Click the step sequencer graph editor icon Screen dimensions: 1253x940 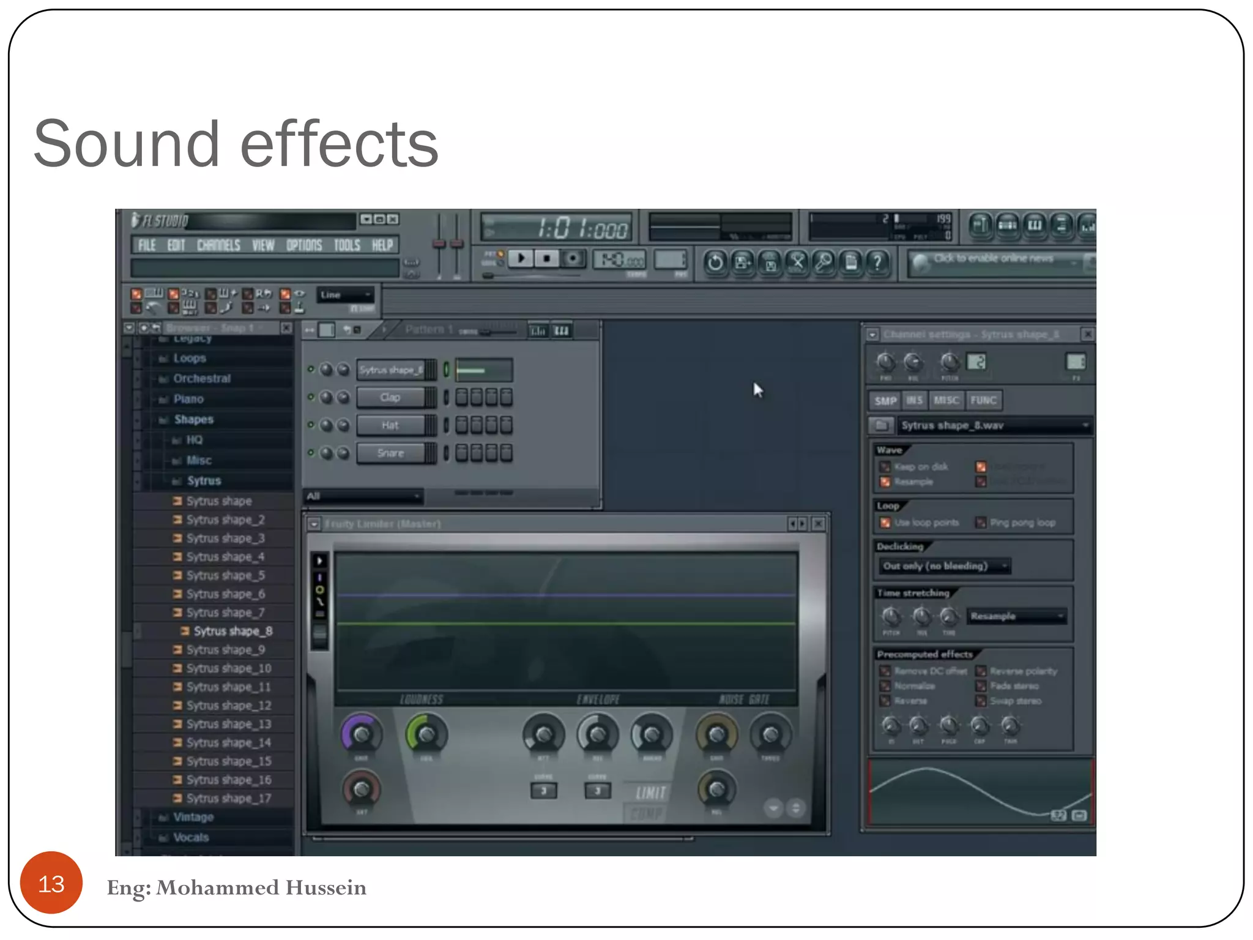pyautogui.click(x=538, y=331)
